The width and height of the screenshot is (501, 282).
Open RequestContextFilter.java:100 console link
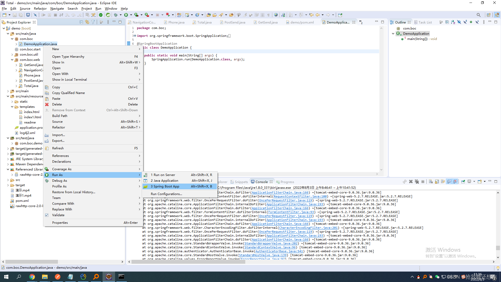300,197
